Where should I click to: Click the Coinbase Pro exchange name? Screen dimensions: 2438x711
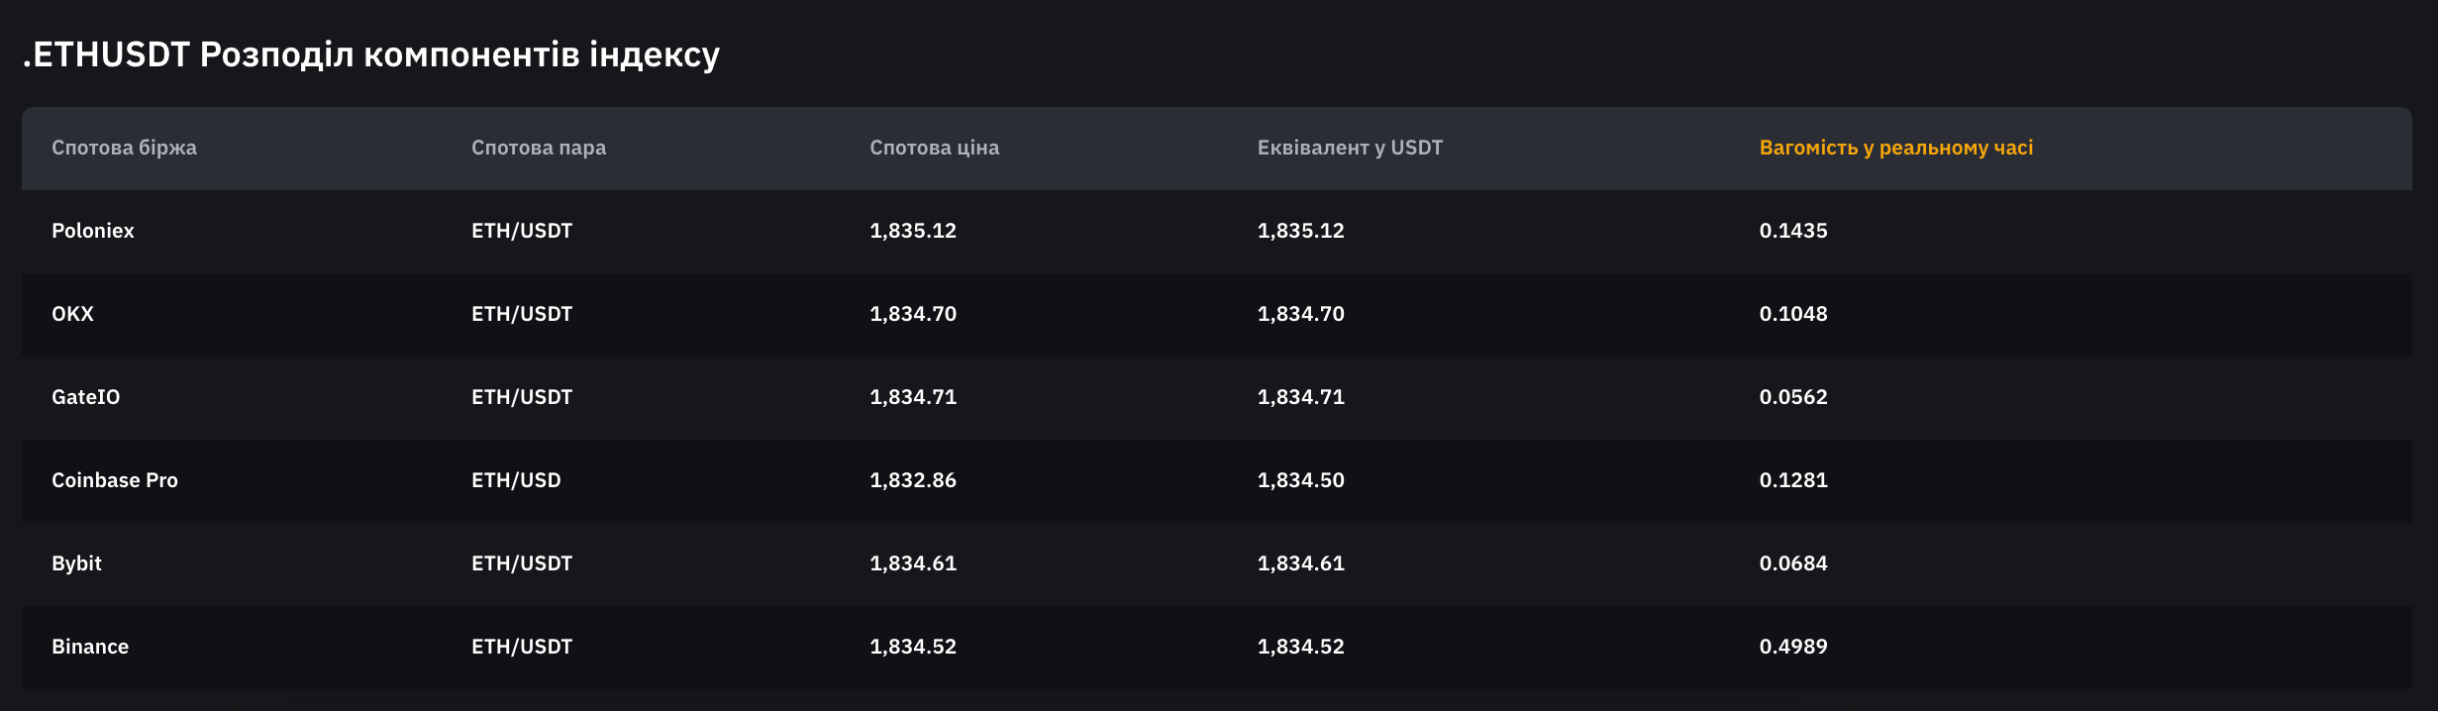coord(114,480)
